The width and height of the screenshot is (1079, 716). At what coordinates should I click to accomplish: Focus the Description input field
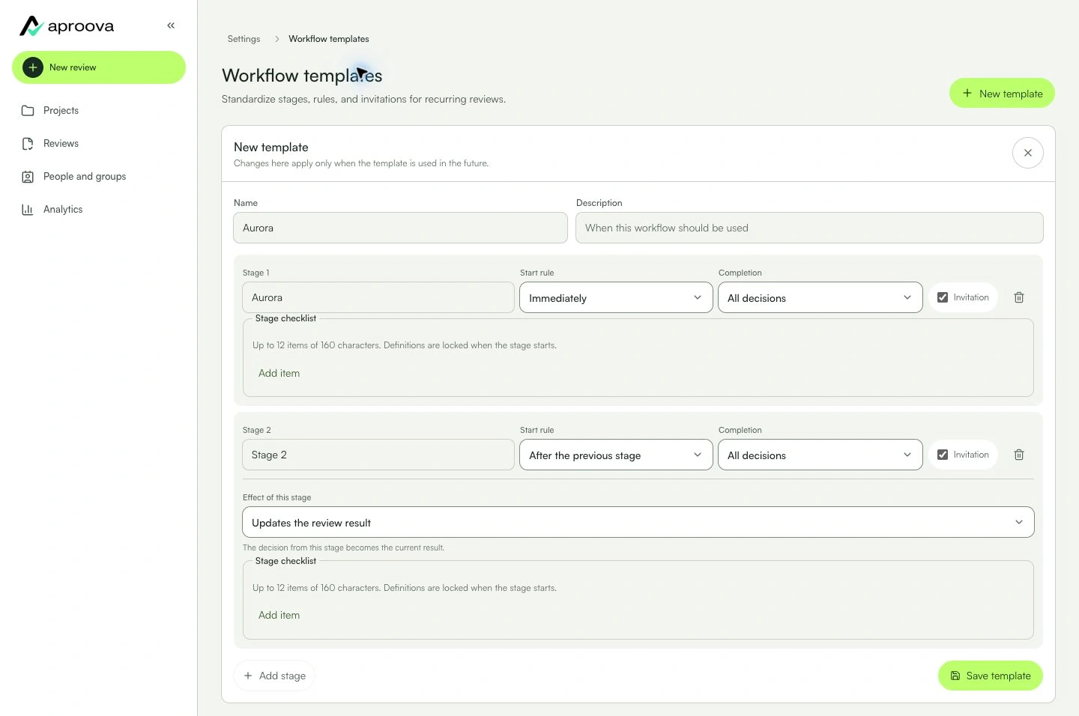pyautogui.click(x=809, y=228)
